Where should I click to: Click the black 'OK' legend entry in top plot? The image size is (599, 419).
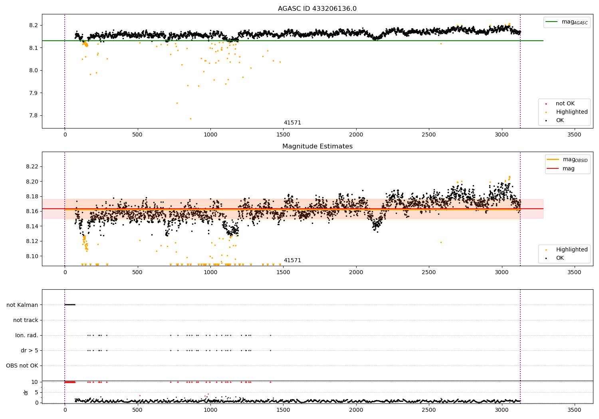pos(560,121)
